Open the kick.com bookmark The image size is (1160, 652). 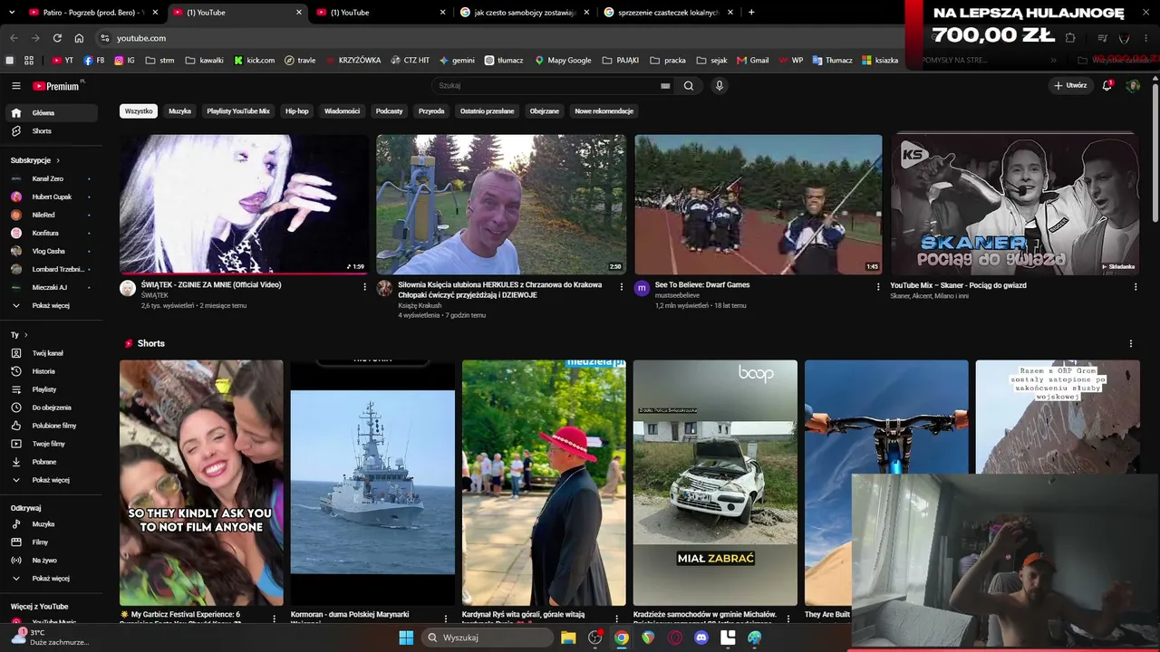255,61
